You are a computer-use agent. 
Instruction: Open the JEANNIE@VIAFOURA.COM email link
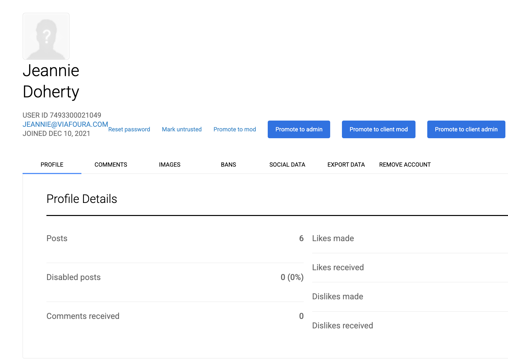(x=65, y=124)
